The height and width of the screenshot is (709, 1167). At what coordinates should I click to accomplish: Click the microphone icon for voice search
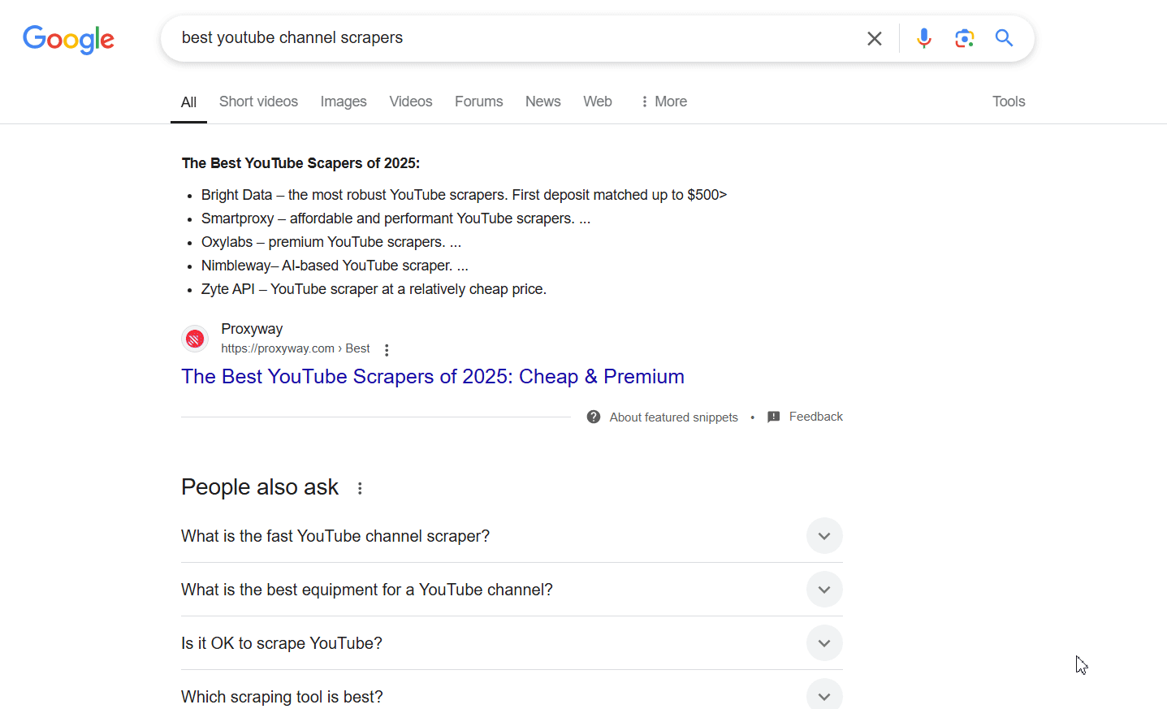[924, 37]
